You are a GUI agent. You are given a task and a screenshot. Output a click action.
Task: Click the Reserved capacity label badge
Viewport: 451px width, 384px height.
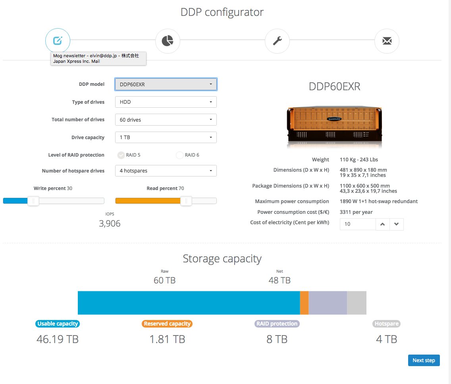167,324
